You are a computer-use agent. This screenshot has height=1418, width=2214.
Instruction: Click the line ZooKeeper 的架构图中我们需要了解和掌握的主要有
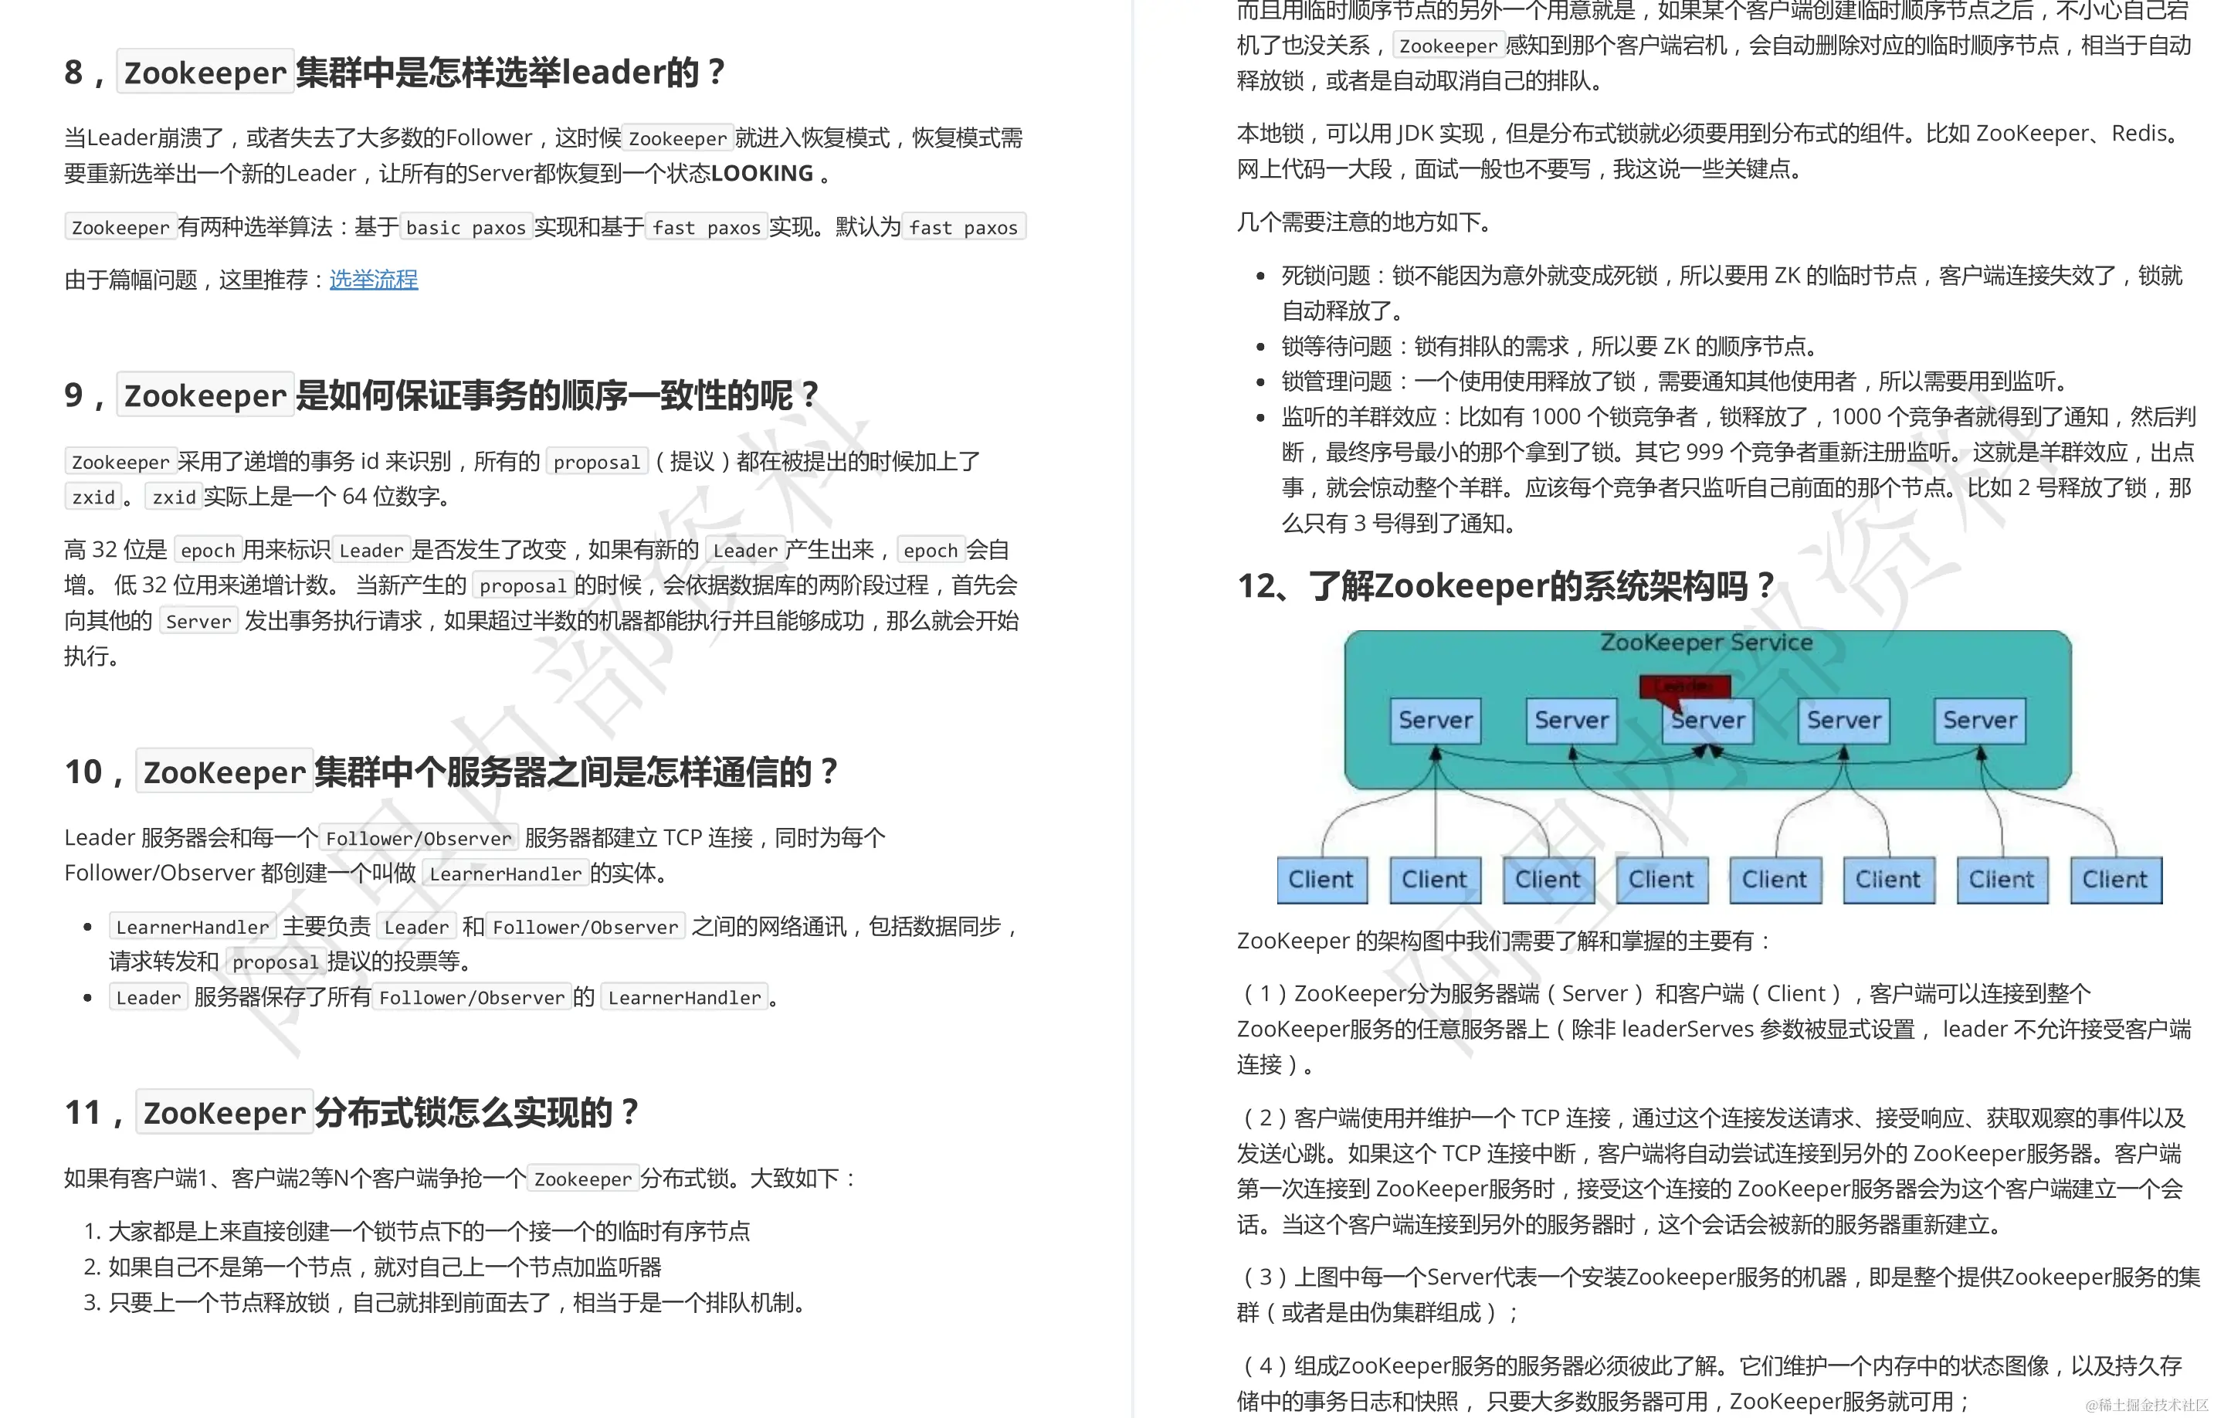point(1504,940)
